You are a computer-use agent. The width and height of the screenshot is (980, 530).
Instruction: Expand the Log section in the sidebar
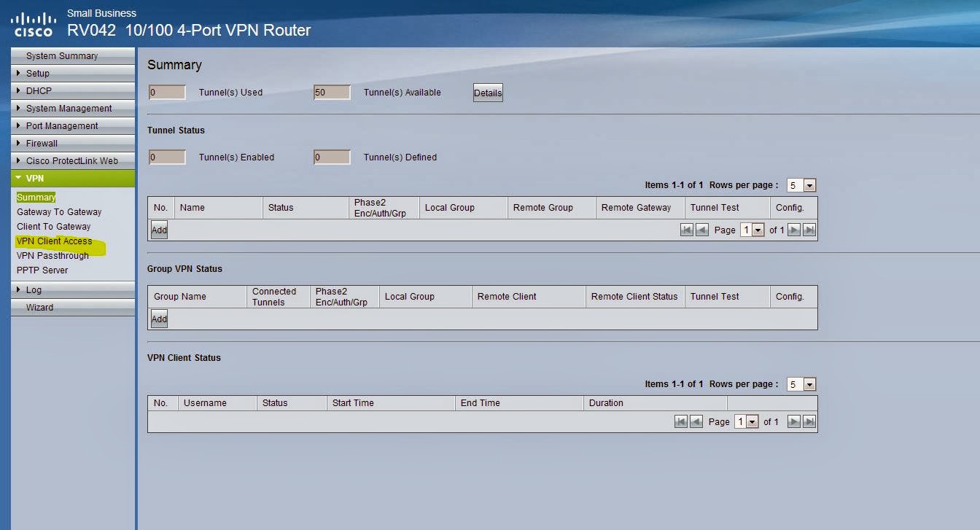(x=73, y=289)
